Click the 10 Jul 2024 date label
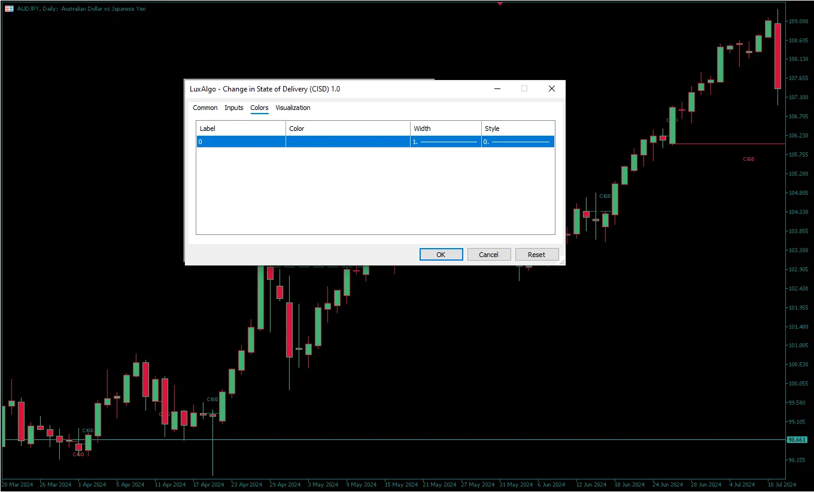The height and width of the screenshot is (492, 814). point(782,484)
